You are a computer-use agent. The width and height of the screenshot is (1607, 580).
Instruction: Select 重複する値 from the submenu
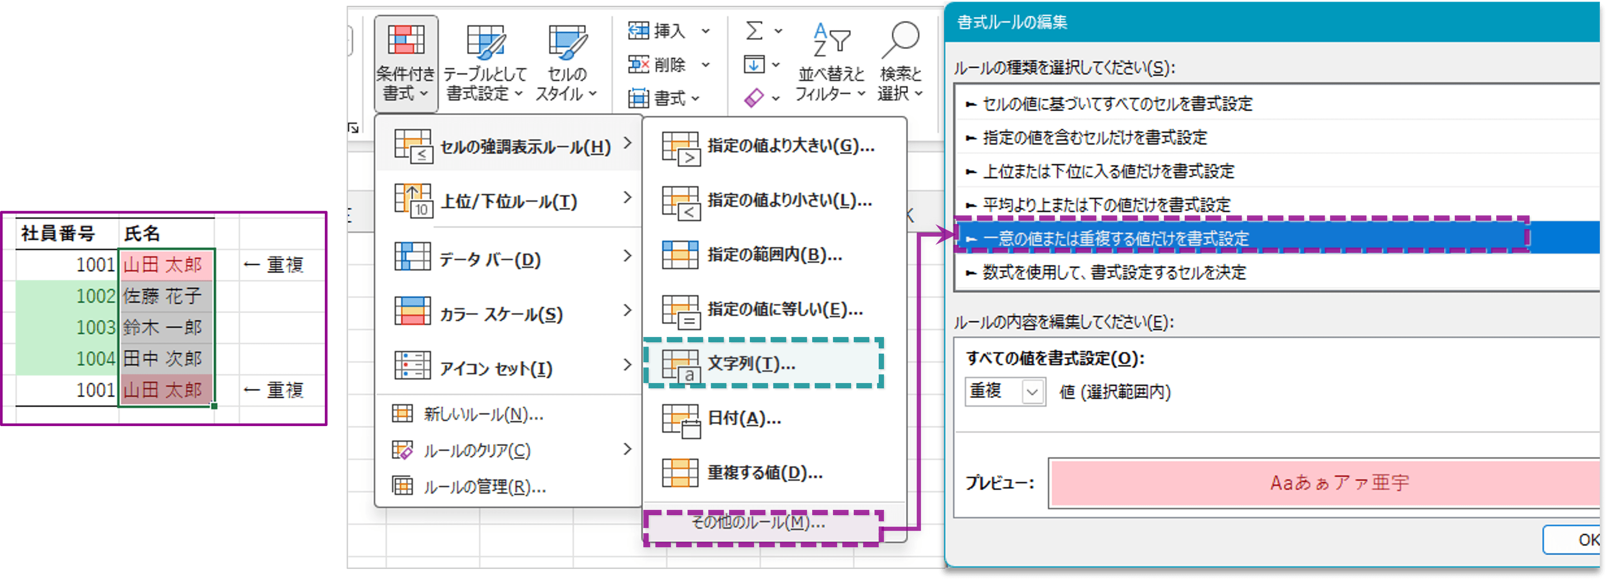pos(764,472)
